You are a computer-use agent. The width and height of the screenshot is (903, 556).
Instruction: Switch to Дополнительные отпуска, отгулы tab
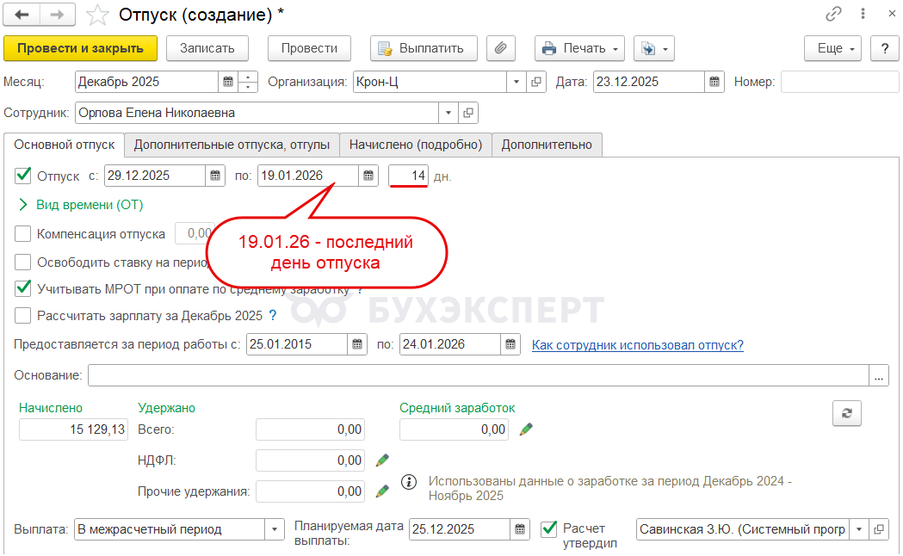[232, 145]
